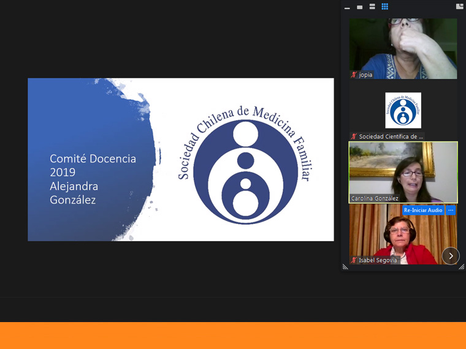Click the 'Sociedad Científica de ...' label
The image size is (466, 349).
(x=391, y=137)
